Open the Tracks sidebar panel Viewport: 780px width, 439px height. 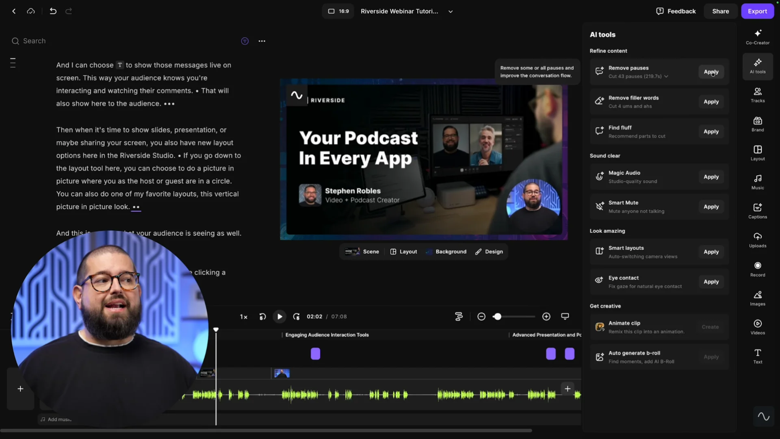tap(757, 95)
